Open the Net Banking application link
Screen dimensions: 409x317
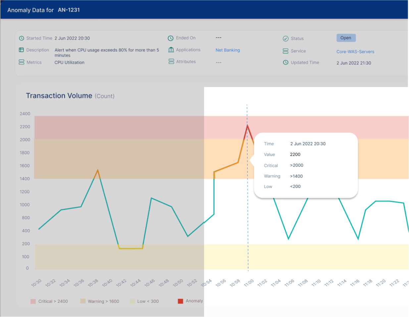228,50
